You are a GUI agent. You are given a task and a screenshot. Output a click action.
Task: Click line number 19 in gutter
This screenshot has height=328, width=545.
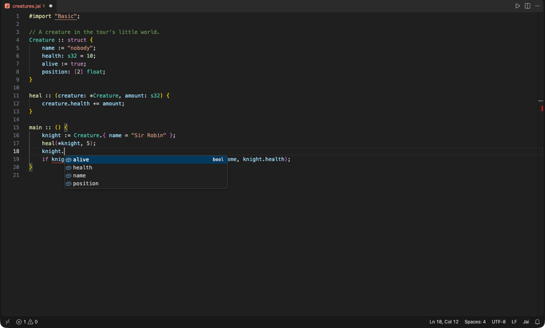pos(16,159)
